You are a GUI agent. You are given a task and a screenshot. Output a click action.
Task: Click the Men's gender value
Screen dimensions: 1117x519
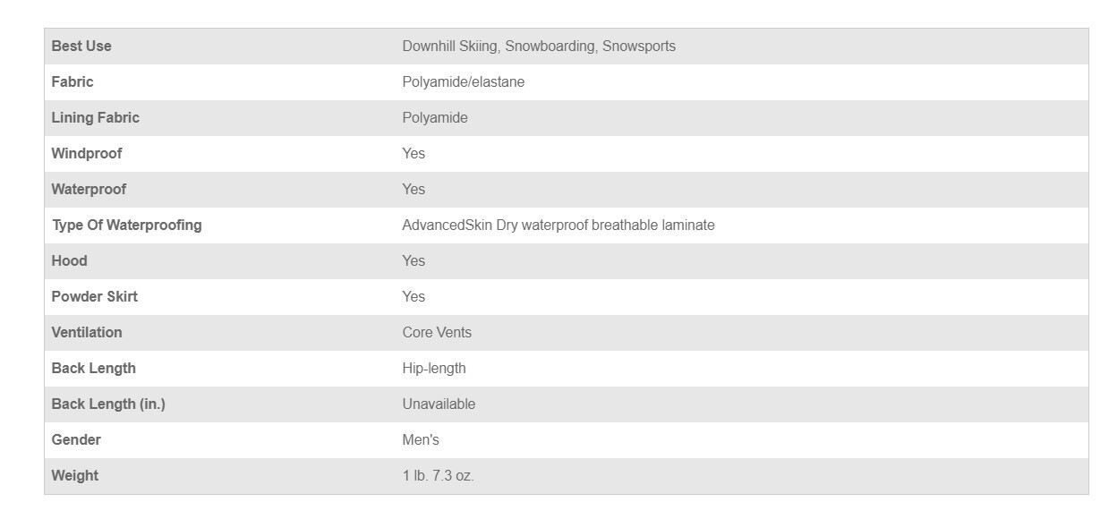(x=421, y=440)
